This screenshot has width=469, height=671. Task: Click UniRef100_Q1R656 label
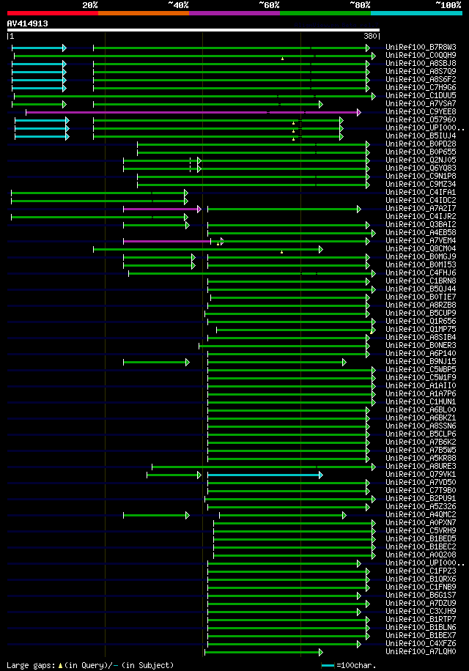[x=421, y=321]
